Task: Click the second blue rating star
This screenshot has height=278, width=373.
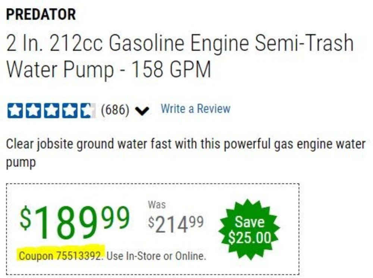Action: (x=33, y=111)
